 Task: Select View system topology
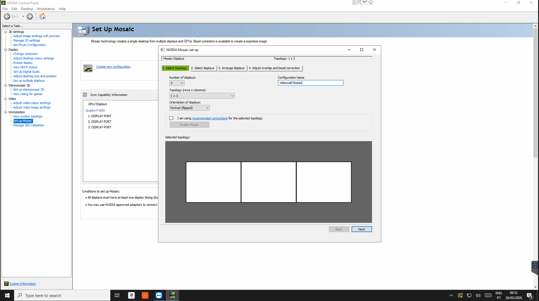[28, 116]
